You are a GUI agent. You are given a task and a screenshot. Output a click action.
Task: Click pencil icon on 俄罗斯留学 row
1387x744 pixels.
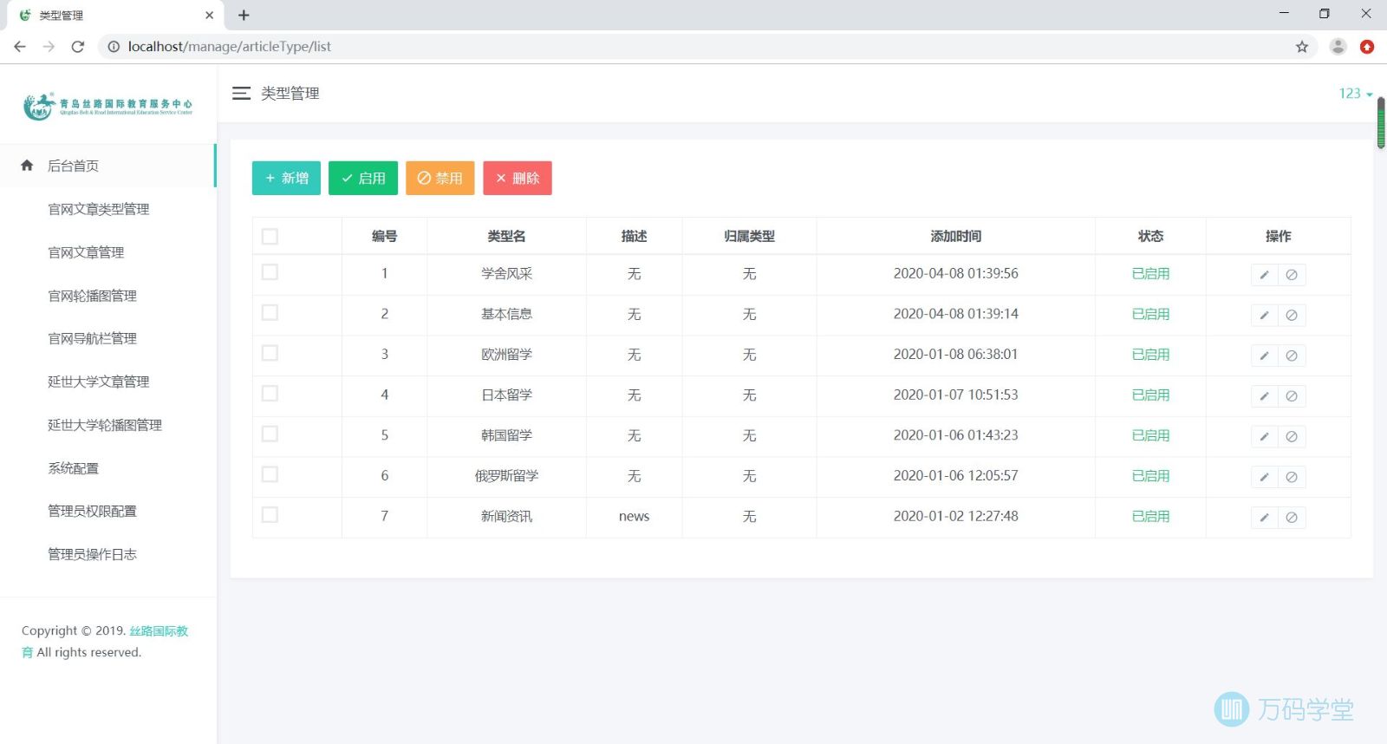tap(1264, 477)
